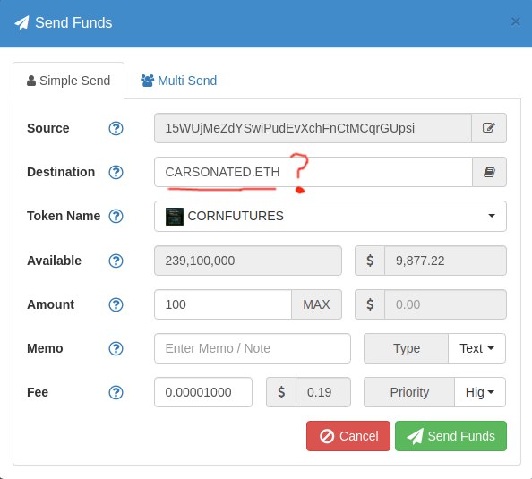Open help for Source field
This screenshot has width=532, height=479.
tap(116, 128)
